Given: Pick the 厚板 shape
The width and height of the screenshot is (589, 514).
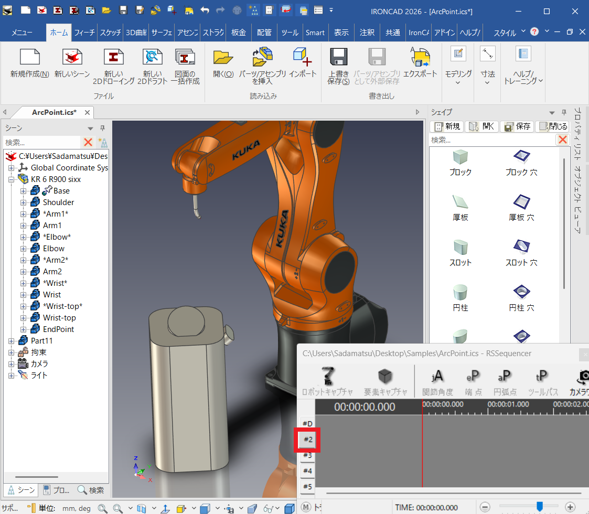Looking at the screenshot, I should [x=460, y=209].
